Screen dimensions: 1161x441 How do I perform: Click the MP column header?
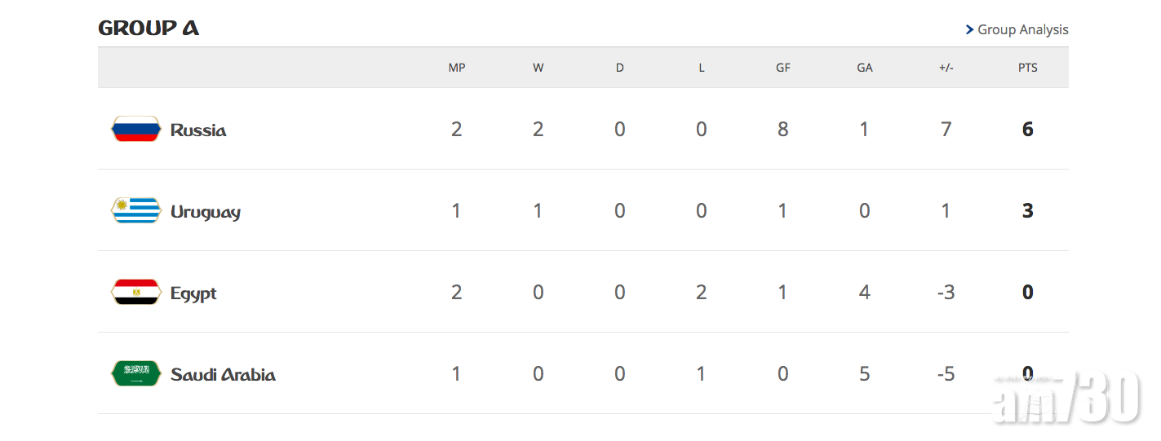tap(457, 68)
